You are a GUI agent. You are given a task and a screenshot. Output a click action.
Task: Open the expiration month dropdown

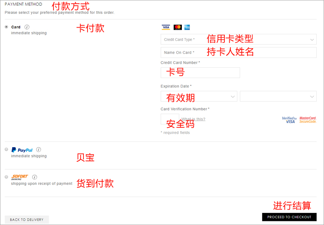199,96
